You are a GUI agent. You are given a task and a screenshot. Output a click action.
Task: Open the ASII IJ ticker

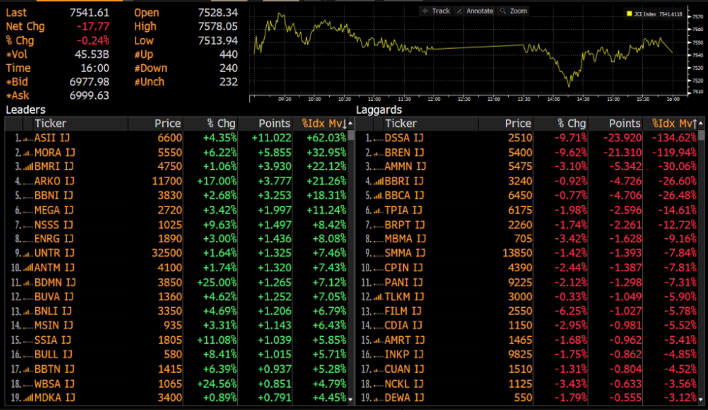pyautogui.click(x=55, y=138)
